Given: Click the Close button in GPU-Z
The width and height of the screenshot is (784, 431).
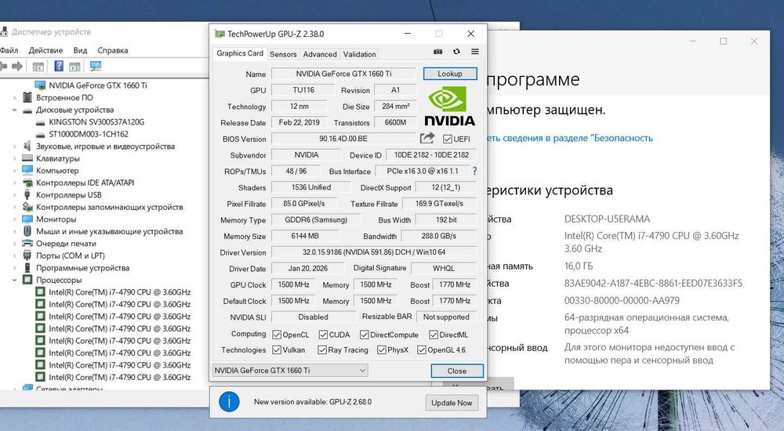Looking at the screenshot, I should pyautogui.click(x=457, y=371).
